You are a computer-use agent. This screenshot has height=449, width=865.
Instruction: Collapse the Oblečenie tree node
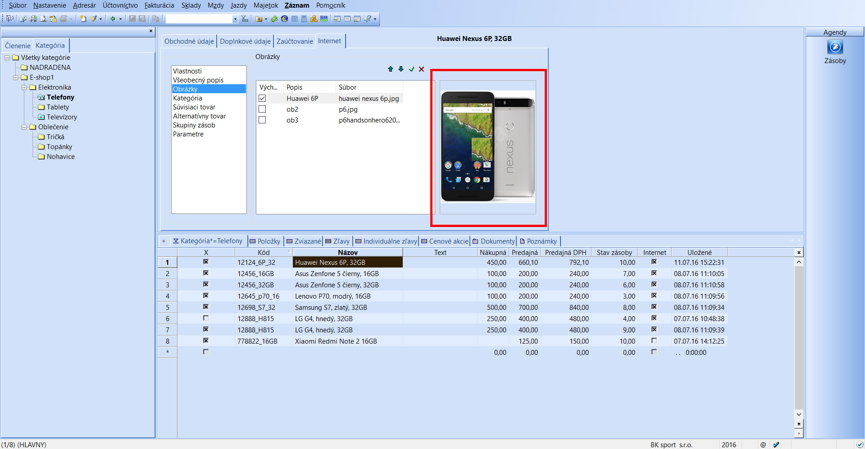[24, 127]
